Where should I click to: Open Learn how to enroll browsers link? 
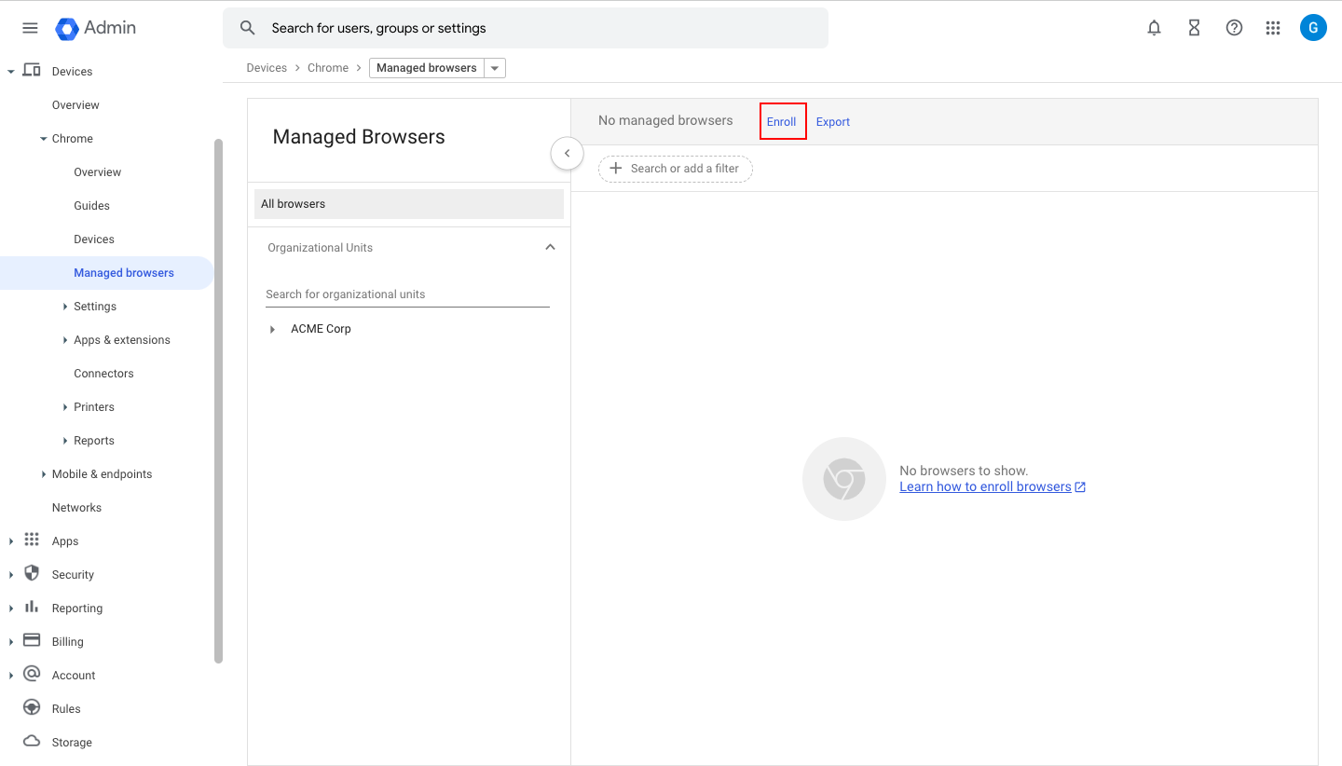pos(985,487)
